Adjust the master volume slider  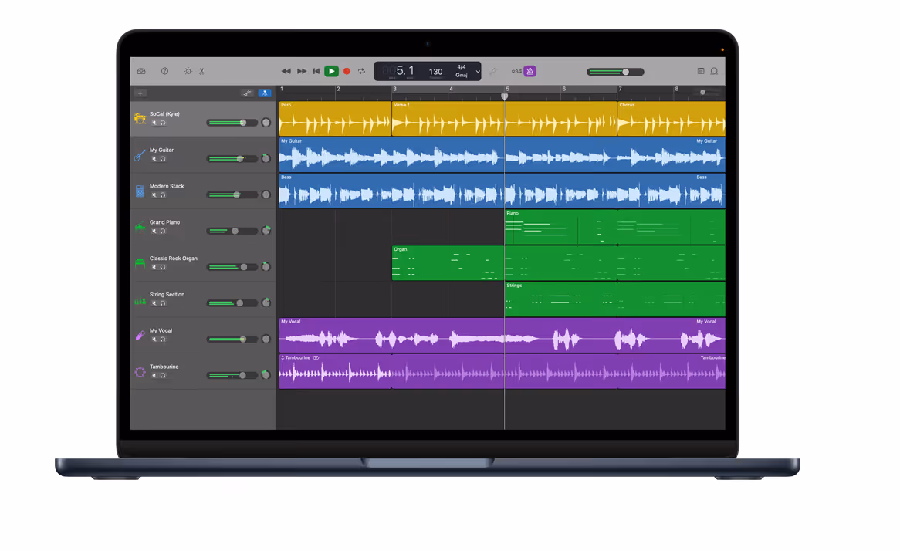(x=615, y=72)
